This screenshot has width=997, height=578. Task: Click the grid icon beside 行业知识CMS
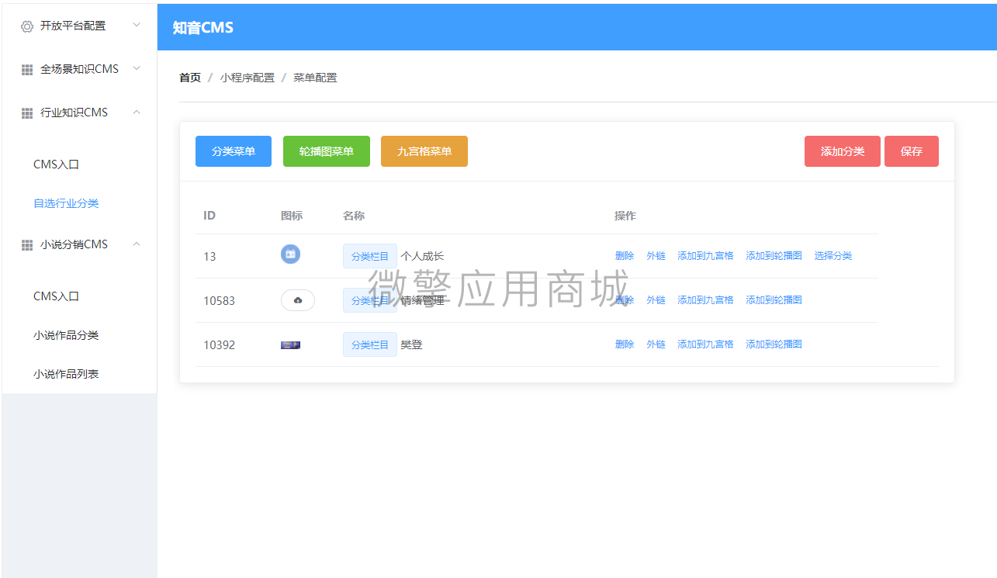tap(27, 112)
